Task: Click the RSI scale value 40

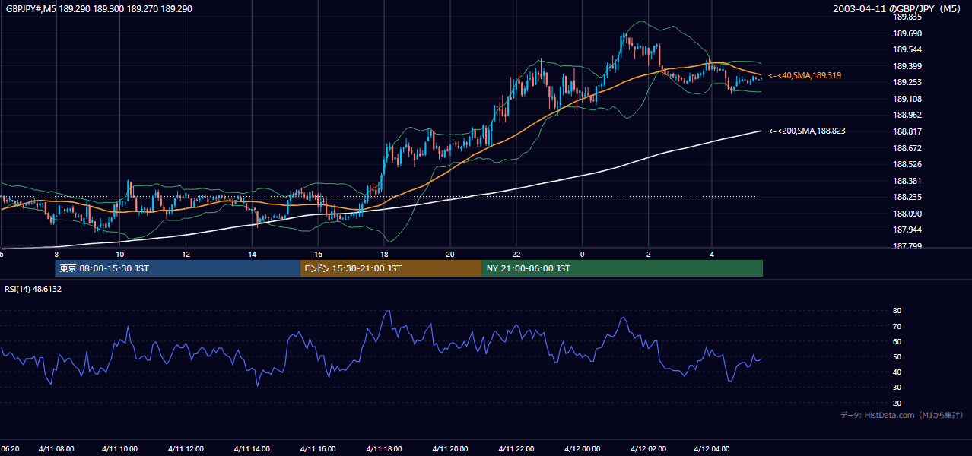Action: [x=897, y=372]
